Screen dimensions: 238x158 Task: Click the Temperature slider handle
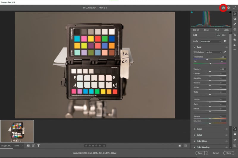[x=207, y=59]
